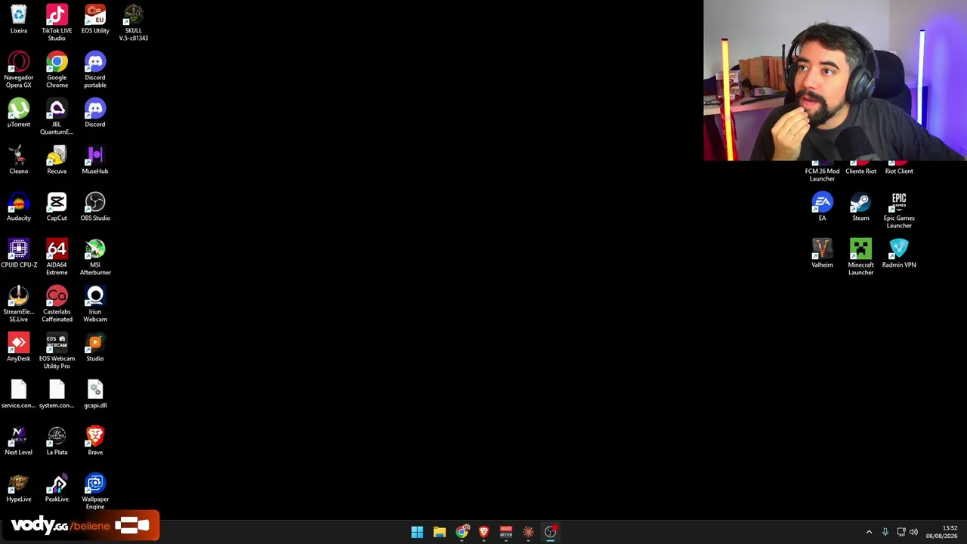Select Iriun Webcam desktop icon
The image size is (967, 544).
pos(95,296)
